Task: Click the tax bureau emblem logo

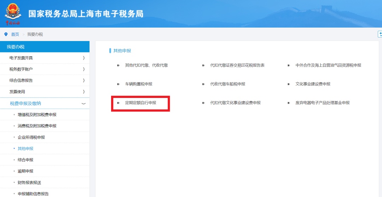Action: pyautogui.click(x=13, y=14)
